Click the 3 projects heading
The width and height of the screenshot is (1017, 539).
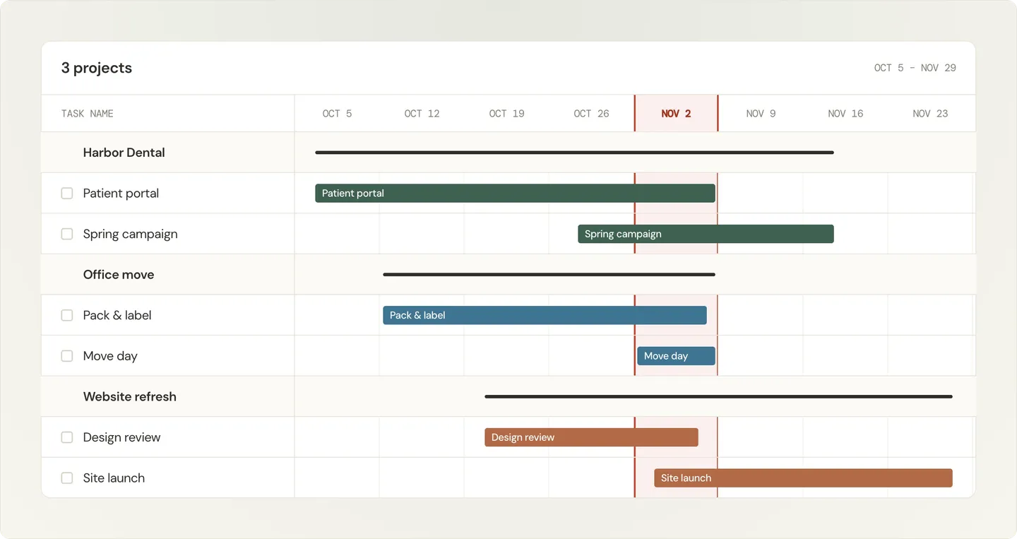coord(97,68)
